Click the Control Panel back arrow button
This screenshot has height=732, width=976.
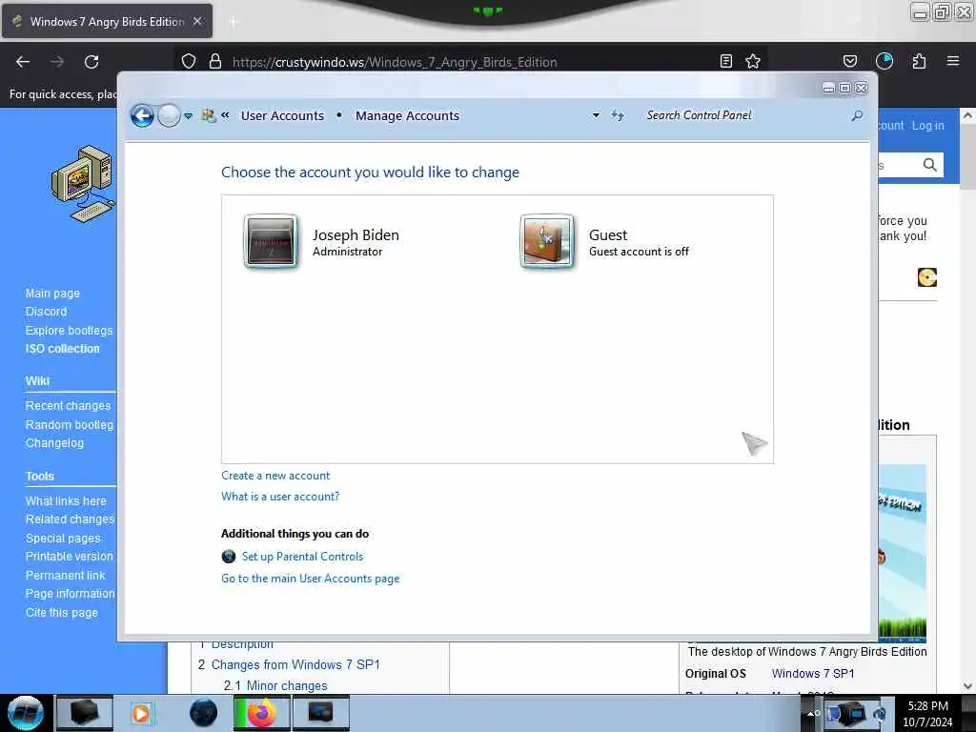tap(142, 115)
